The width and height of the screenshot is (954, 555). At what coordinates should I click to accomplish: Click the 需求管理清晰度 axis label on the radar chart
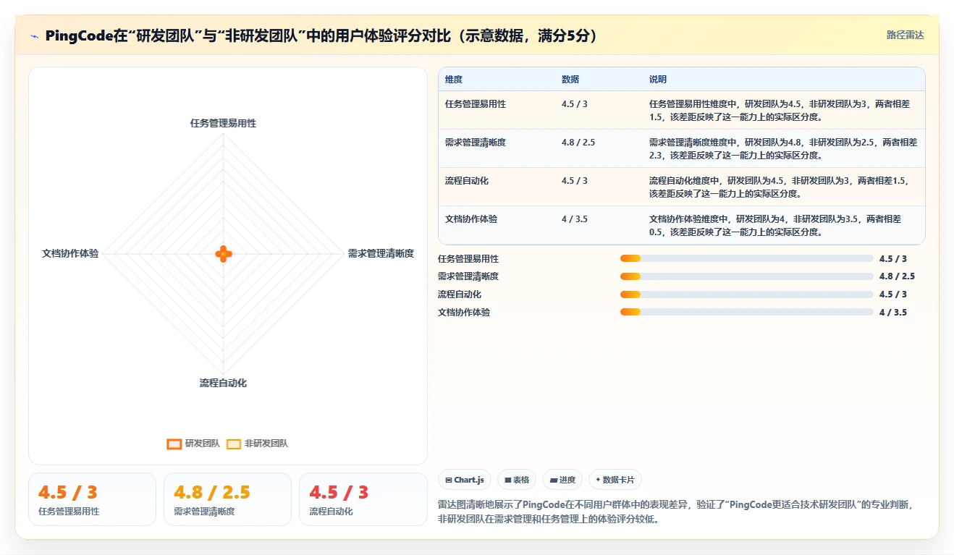point(381,253)
